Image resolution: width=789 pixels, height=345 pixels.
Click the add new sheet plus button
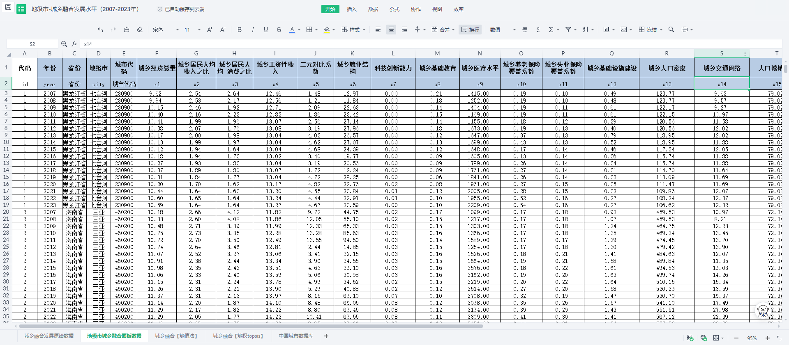326,336
